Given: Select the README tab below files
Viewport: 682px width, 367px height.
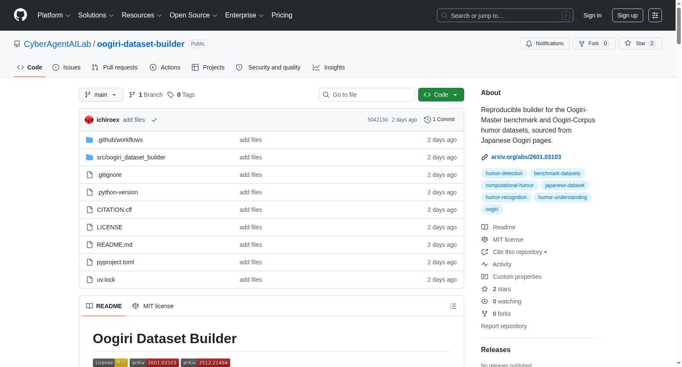Looking at the screenshot, I should pyautogui.click(x=104, y=306).
